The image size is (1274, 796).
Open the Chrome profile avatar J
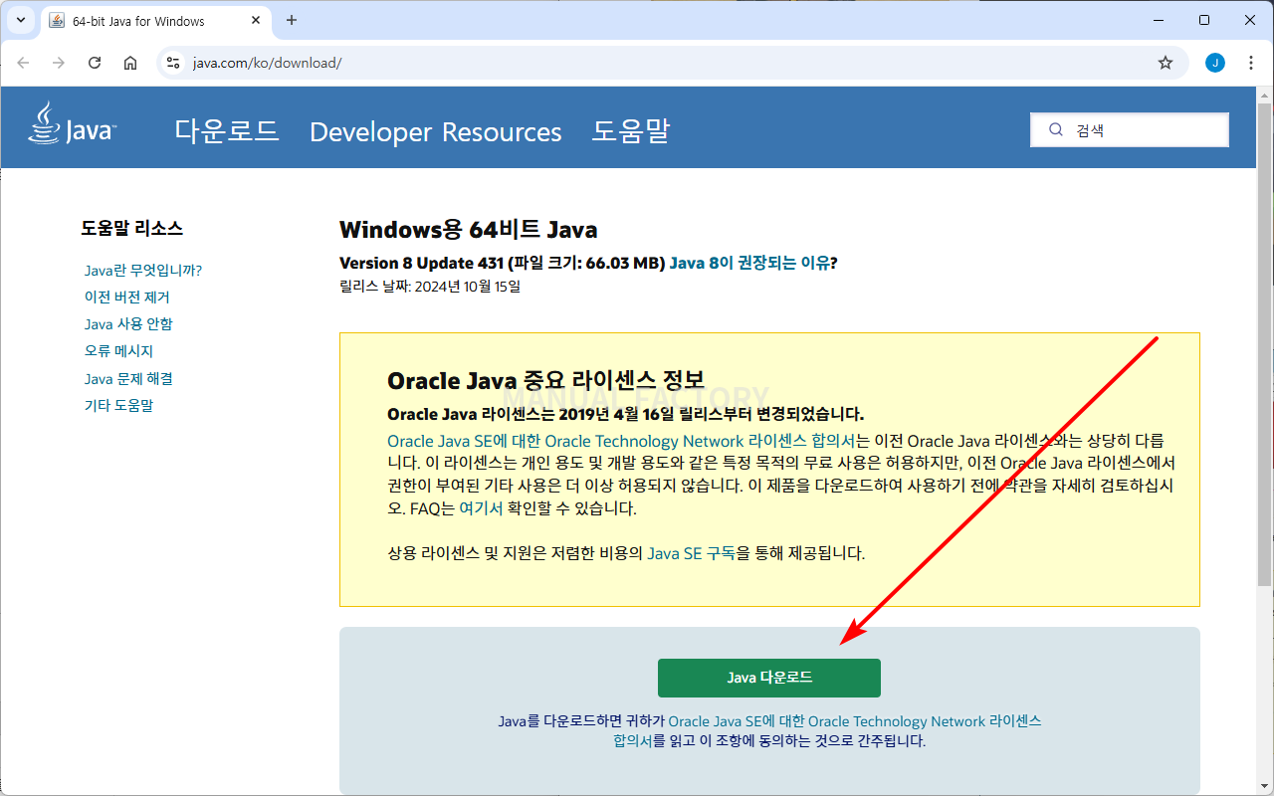(1215, 63)
